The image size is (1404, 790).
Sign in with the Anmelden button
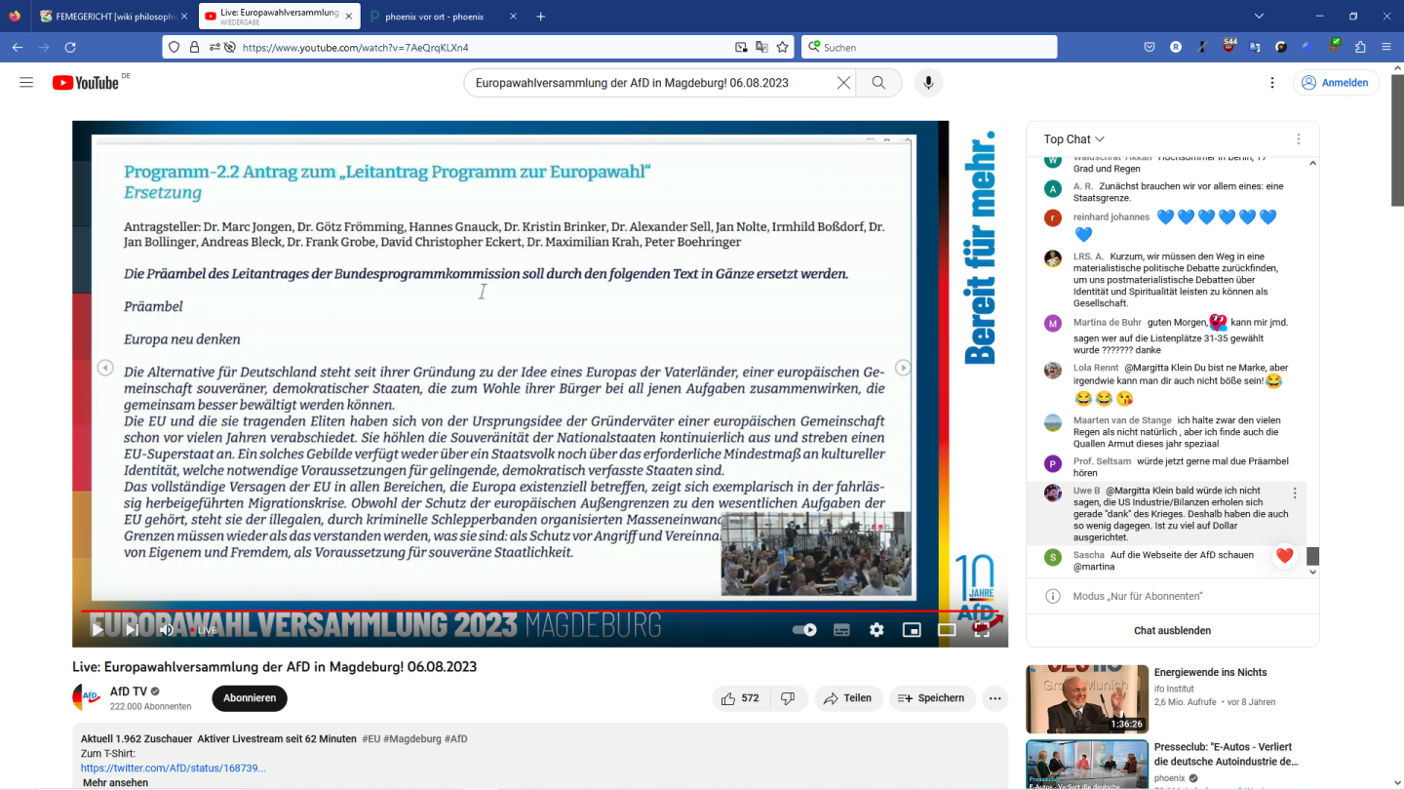(1336, 83)
